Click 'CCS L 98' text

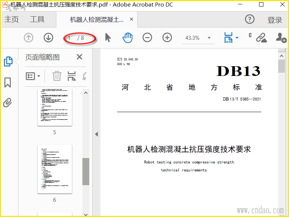(x=124, y=64)
